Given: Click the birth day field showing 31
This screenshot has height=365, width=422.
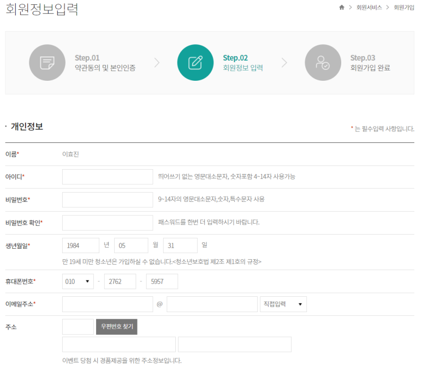Looking at the screenshot, I should pos(180,246).
